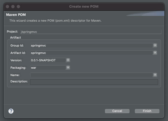Click the Maven POM heading

tap(16, 15)
